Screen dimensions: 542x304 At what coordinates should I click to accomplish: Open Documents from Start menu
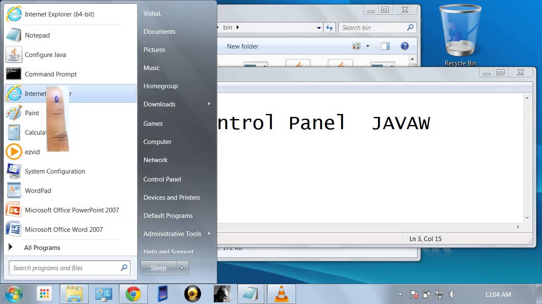pos(159,32)
